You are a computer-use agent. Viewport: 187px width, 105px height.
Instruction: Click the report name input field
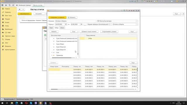click(76, 21)
